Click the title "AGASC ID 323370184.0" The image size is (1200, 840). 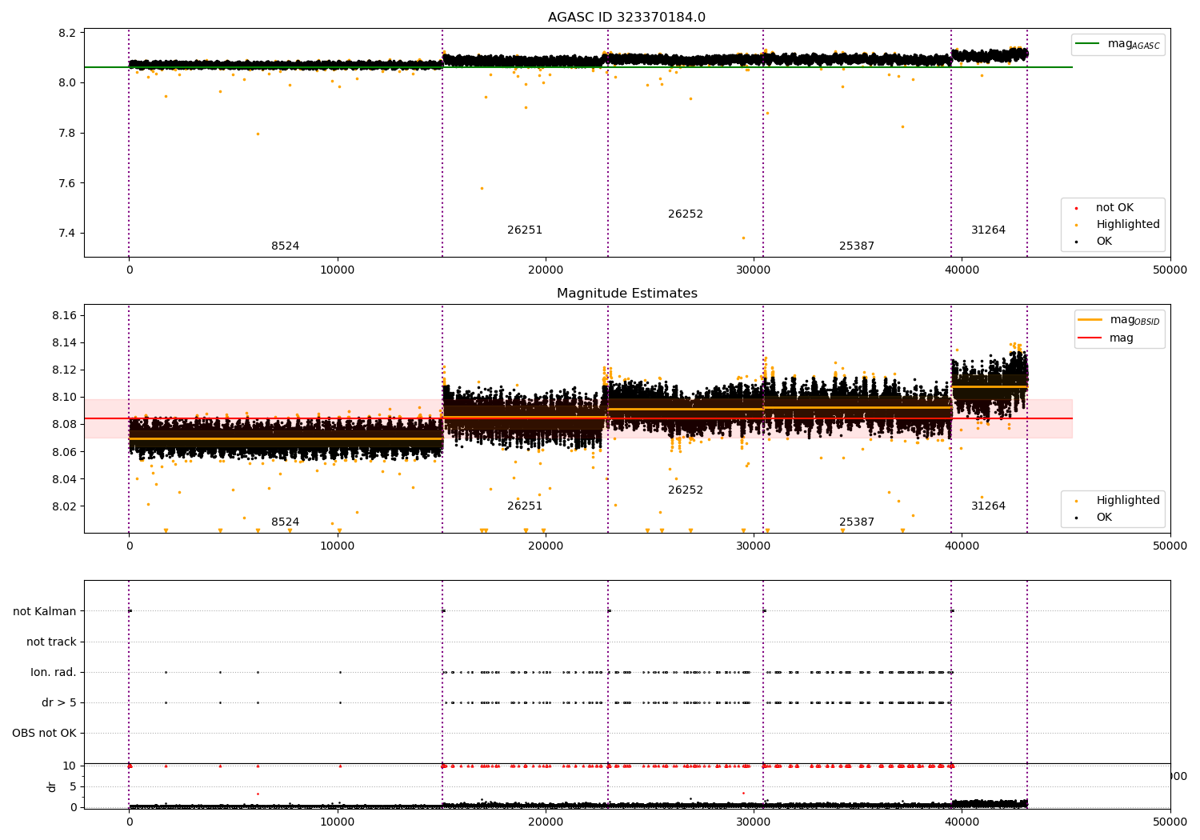pos(626,18)
